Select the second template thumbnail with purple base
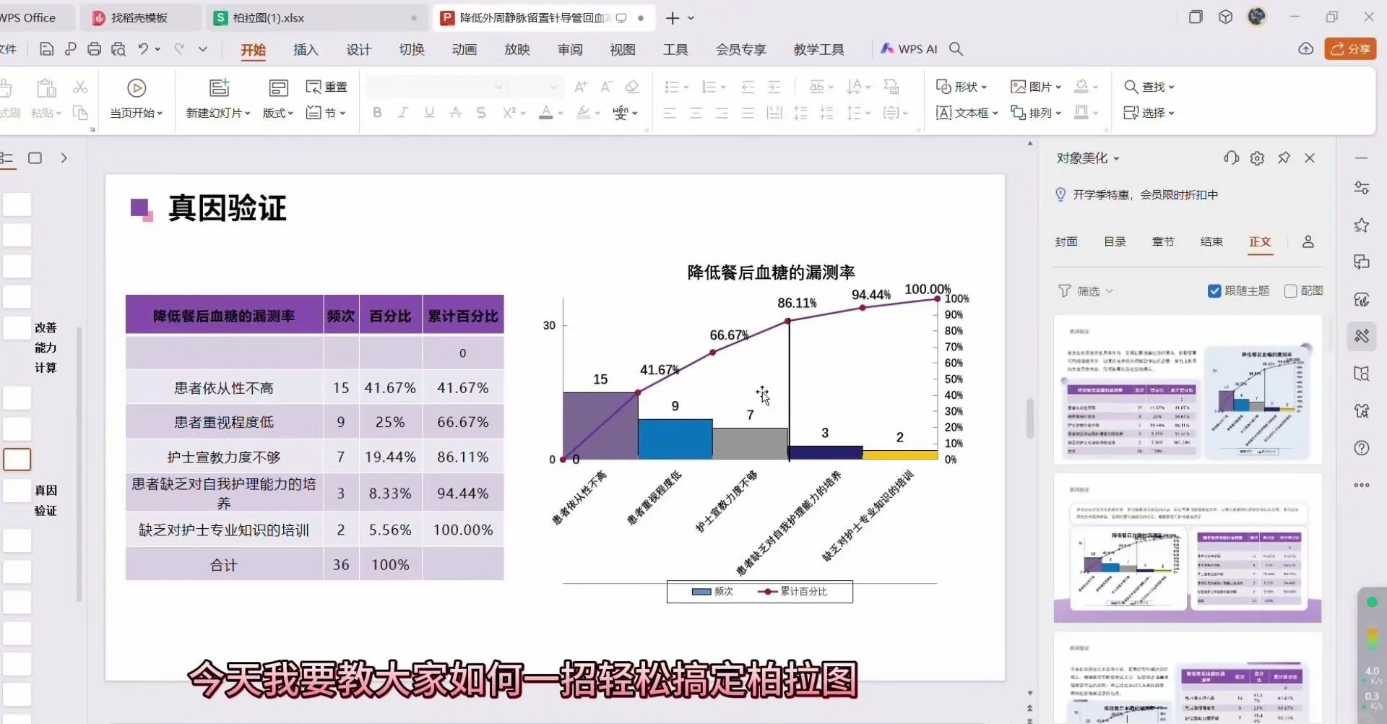The height and width of the screenshot is (724, 1387). tap(1188, 548)
